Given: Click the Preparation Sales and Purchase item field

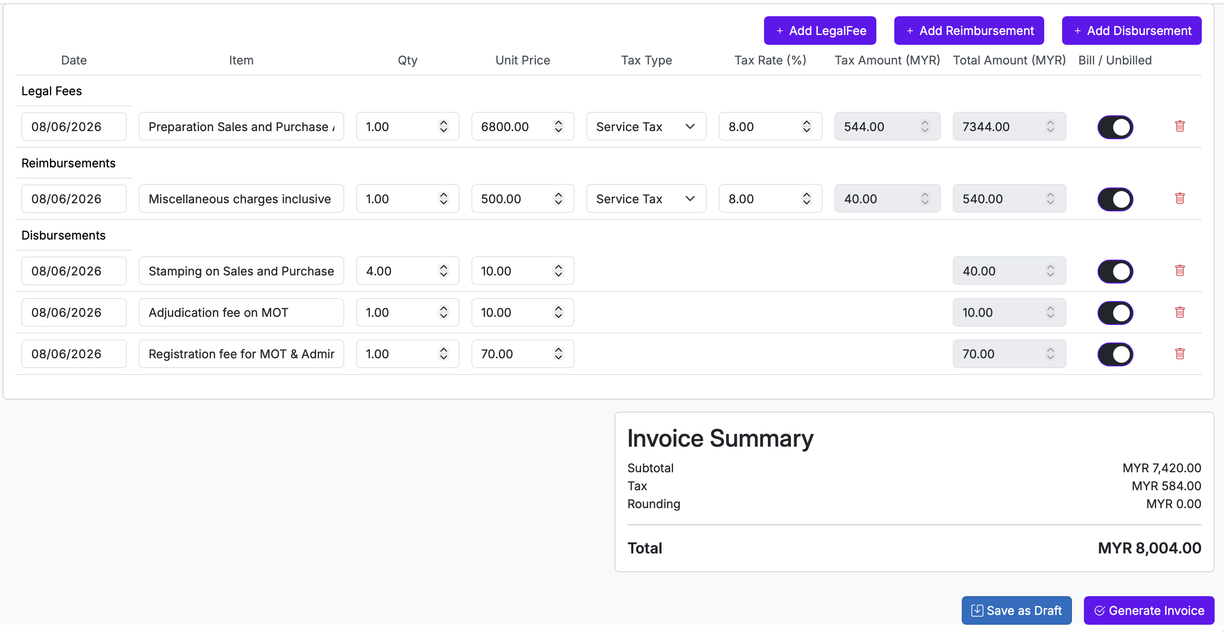Looking at the screenshot, I should point(241,126).
